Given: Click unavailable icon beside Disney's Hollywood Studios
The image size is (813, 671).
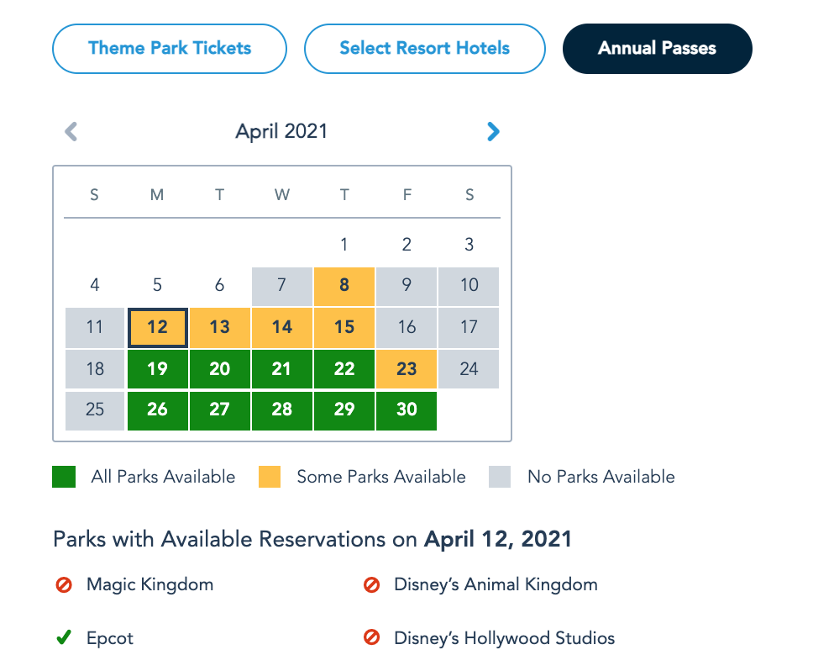Looking at the screenshot, I should tap(371, 638).
